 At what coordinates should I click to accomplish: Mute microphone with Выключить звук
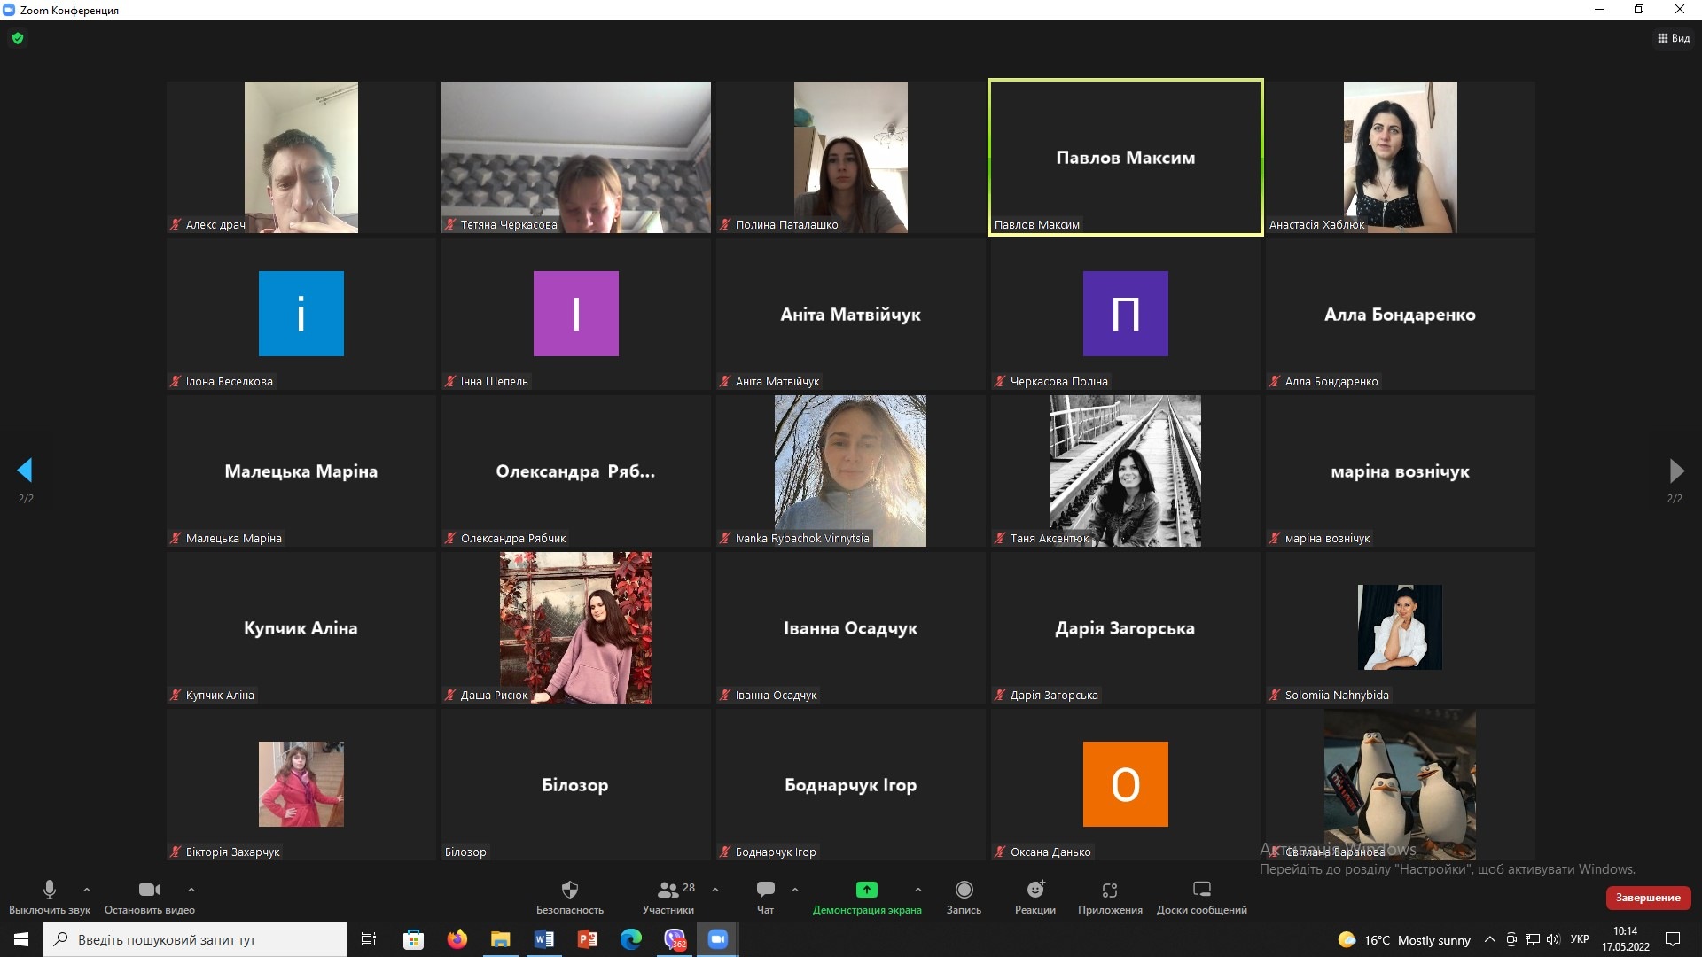click(x=50, y=890)
